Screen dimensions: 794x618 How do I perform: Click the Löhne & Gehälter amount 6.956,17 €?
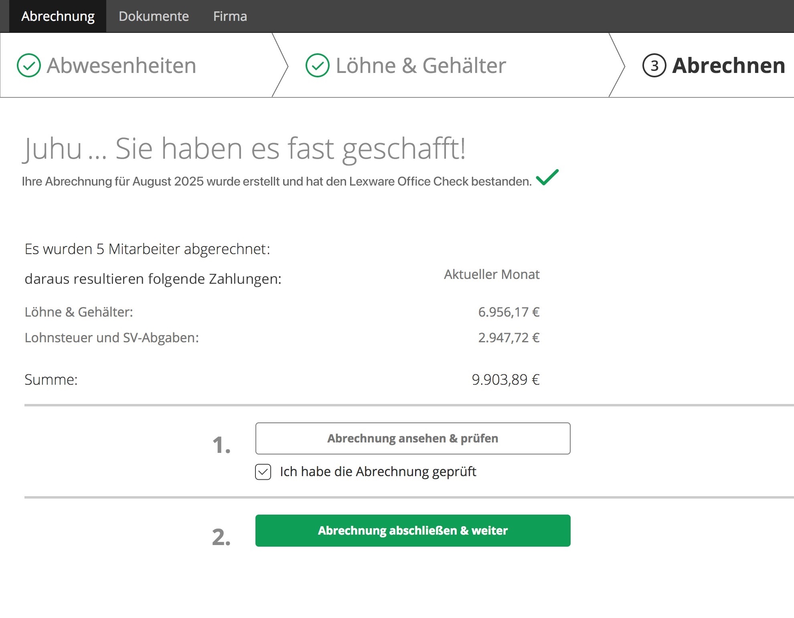pyautogui.click(x=508, y=312)
